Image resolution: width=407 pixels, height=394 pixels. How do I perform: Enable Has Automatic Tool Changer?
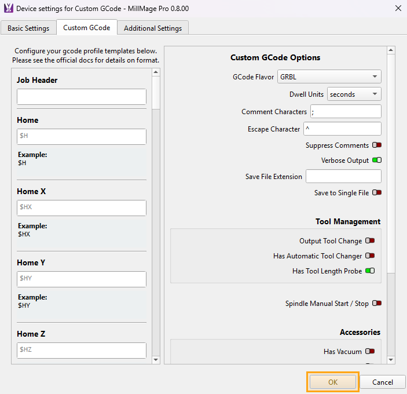coord(370,256)
